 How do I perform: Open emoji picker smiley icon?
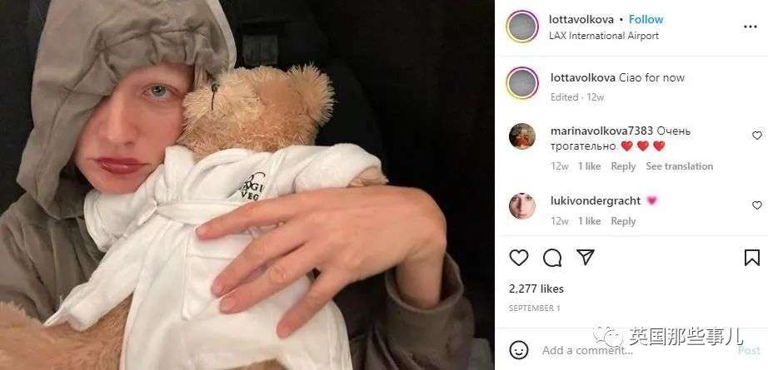(x=519, y=349)
